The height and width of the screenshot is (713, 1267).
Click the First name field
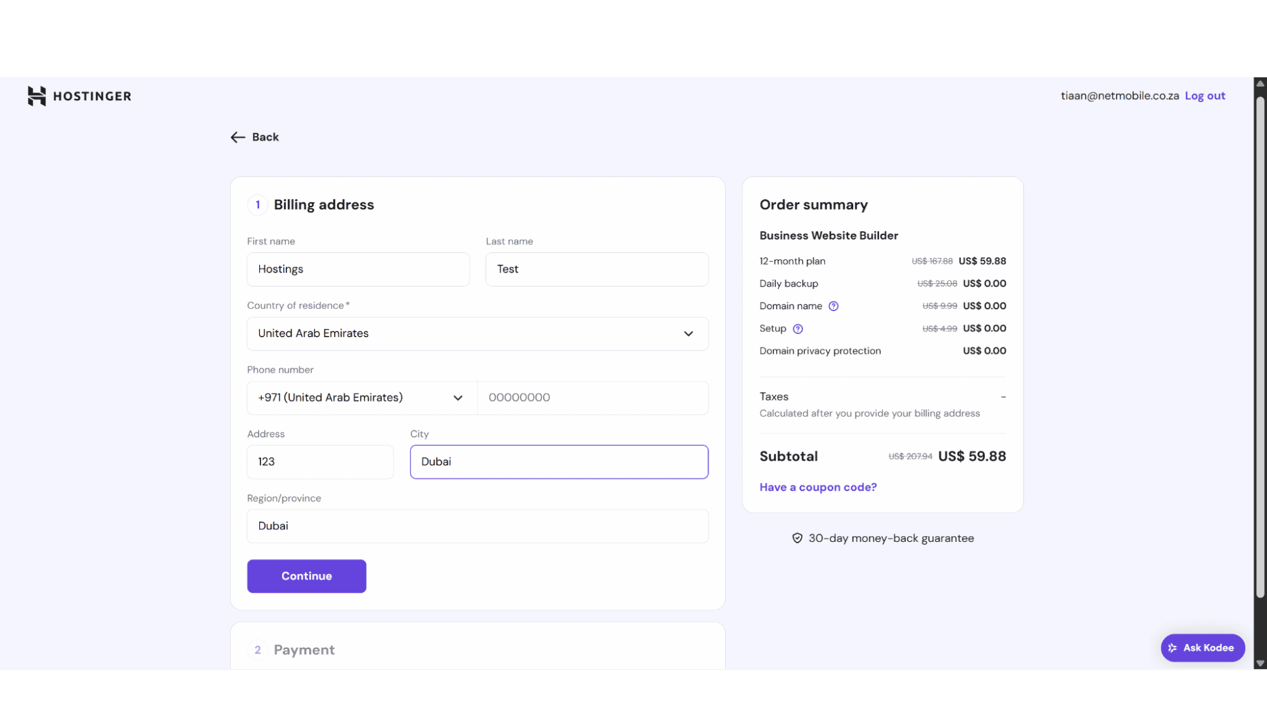coord(358,269)
